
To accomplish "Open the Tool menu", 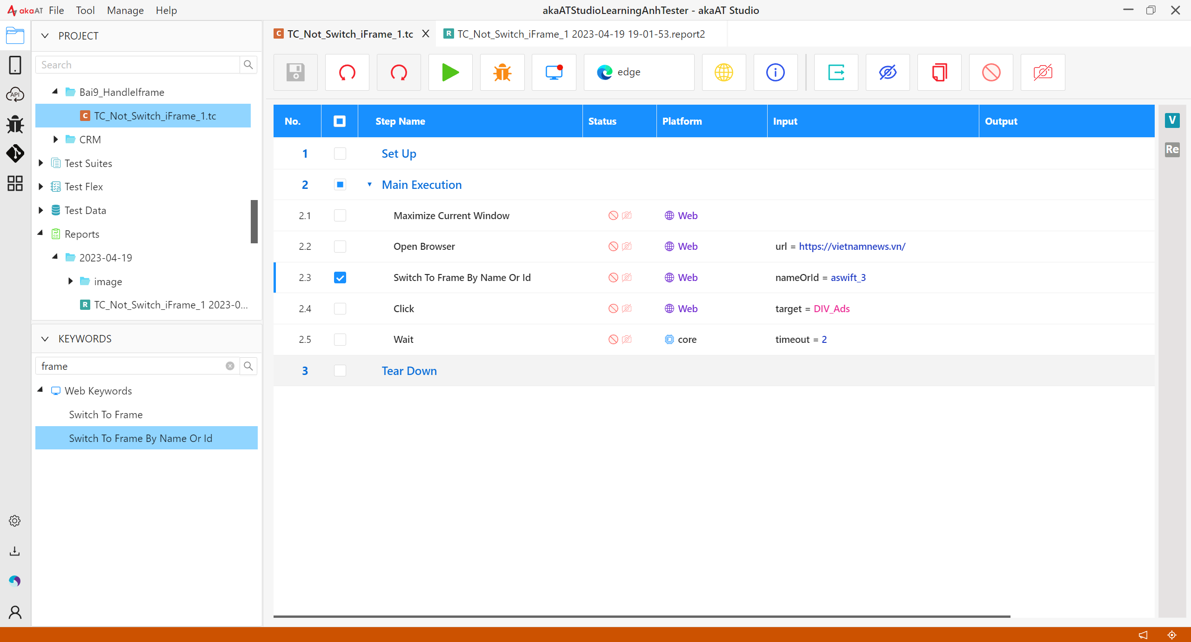I will tap(85, 10).
